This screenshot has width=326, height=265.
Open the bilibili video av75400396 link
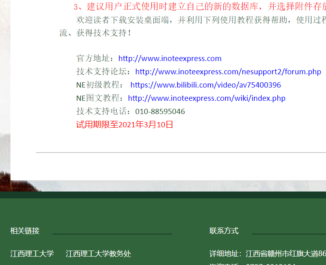206,85
